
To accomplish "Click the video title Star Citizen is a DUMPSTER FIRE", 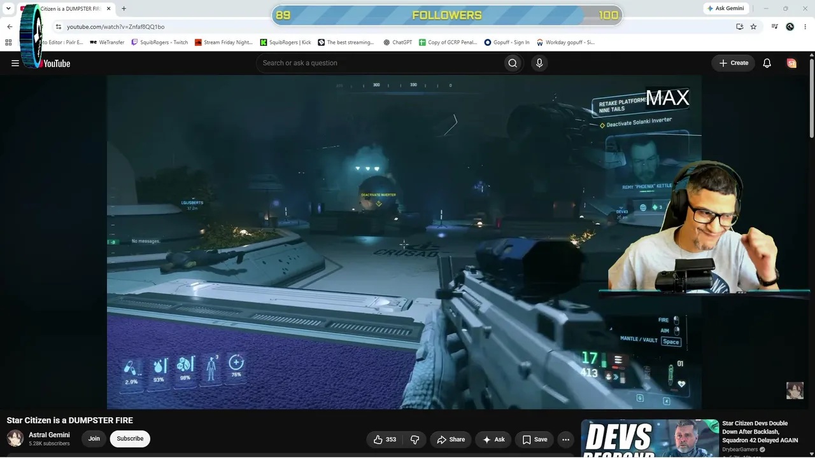I will click(70, 420).
